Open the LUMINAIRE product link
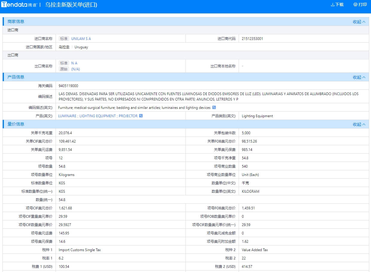Image resolution: width=371 pixels, height=272 pixels. point(67,116)
